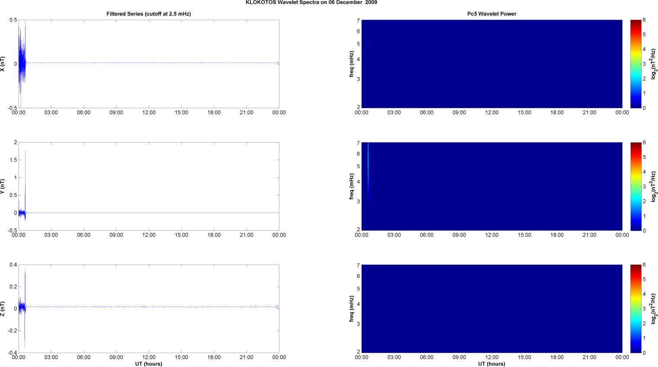This screenshot has width=658, height=367.
Task: Select the Z (nT) axis label
Action: (x=3, y=309)
